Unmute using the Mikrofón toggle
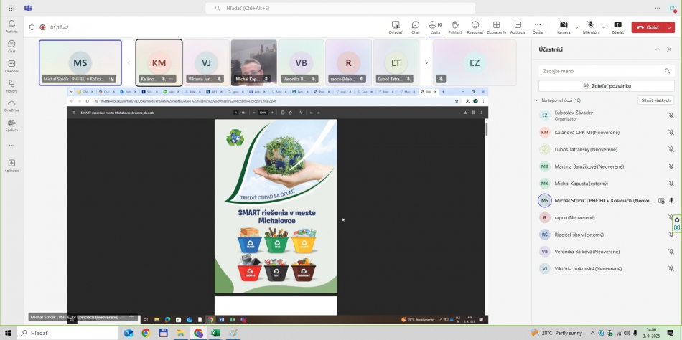 (x=590, y=26)
